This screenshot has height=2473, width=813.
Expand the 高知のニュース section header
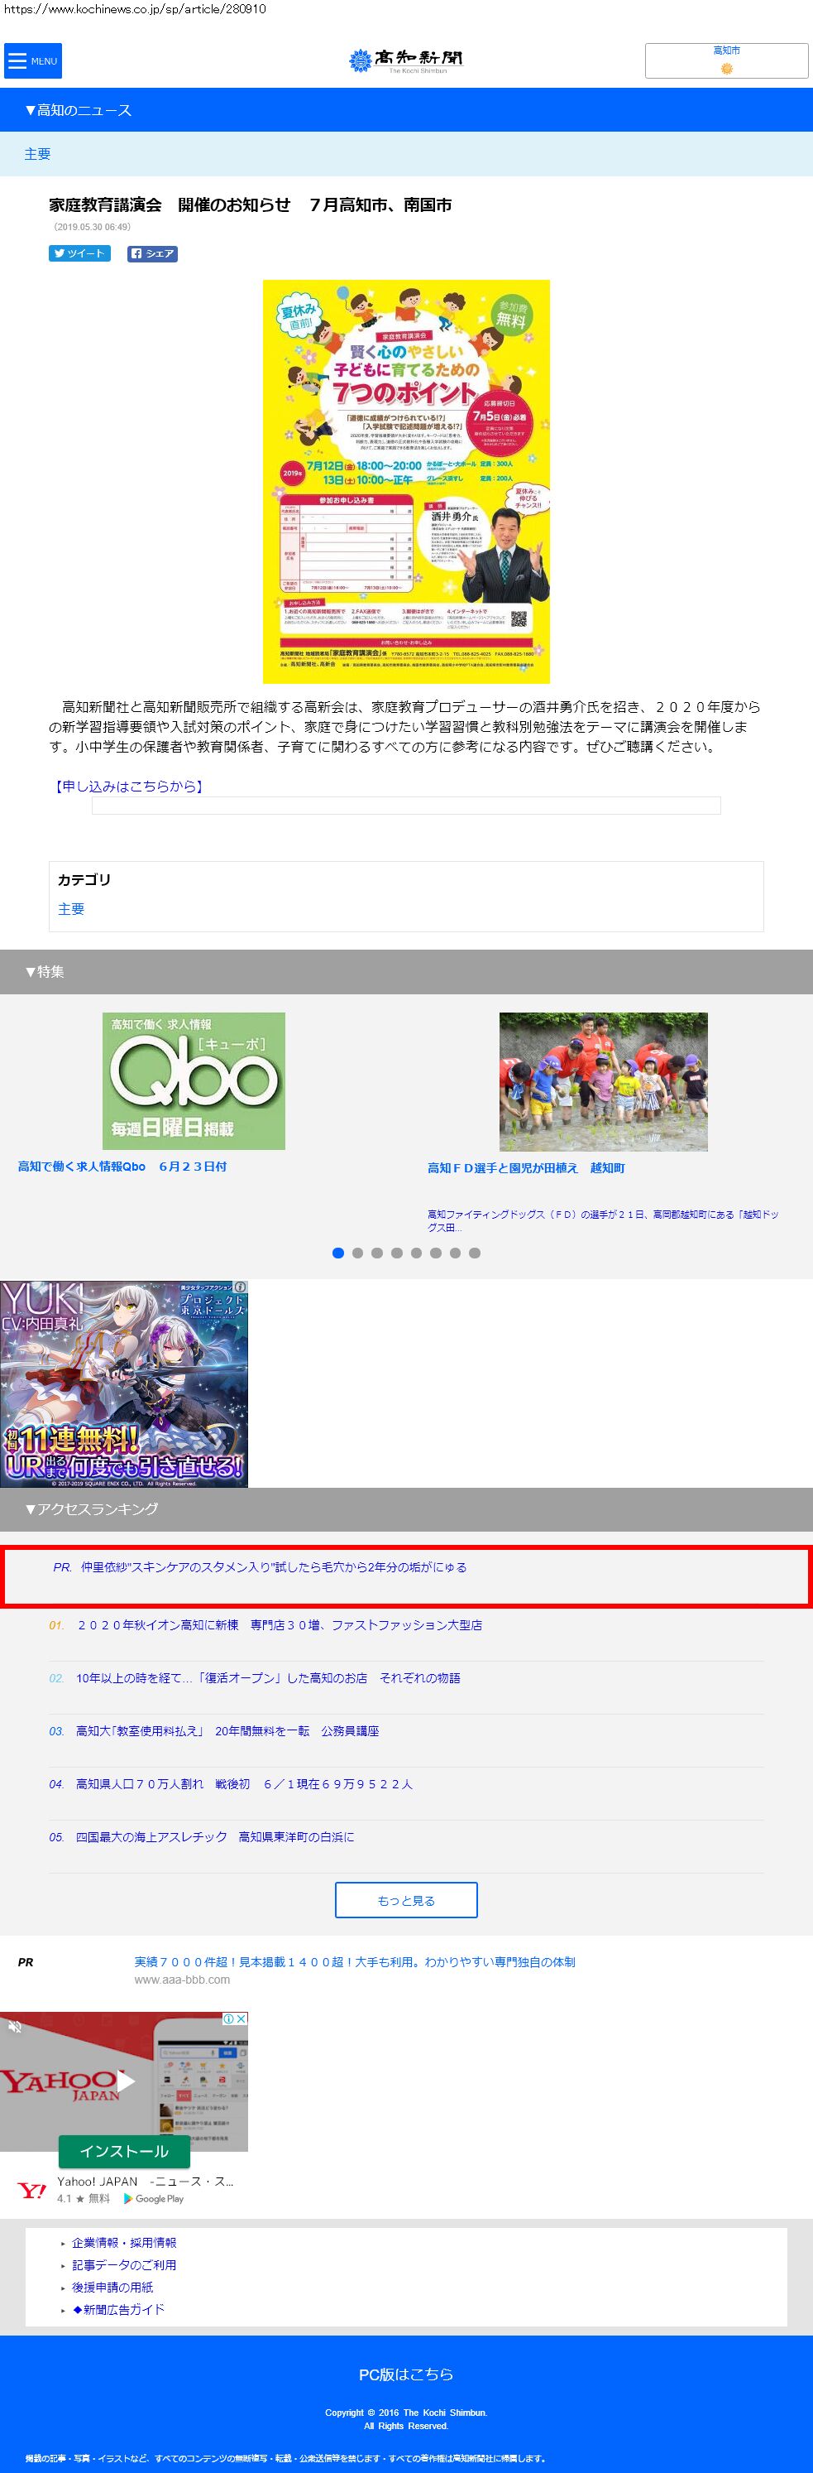pyautogui.click(x=407, y=110)
